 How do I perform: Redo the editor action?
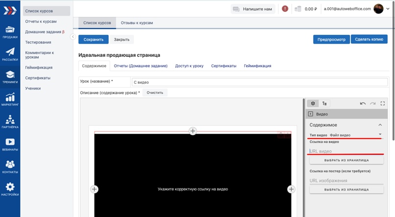tap(372, 103)
